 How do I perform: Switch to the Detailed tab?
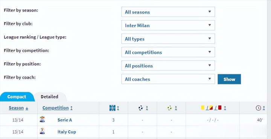(x=49, y=97)
